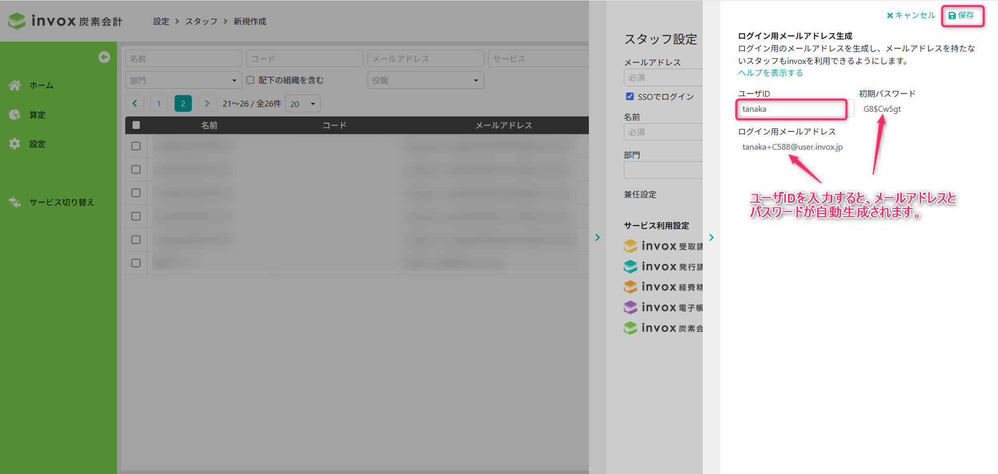Open 算定 in the sidebar
The width and height of the screenshot is (998, 474).
[37, 115]
